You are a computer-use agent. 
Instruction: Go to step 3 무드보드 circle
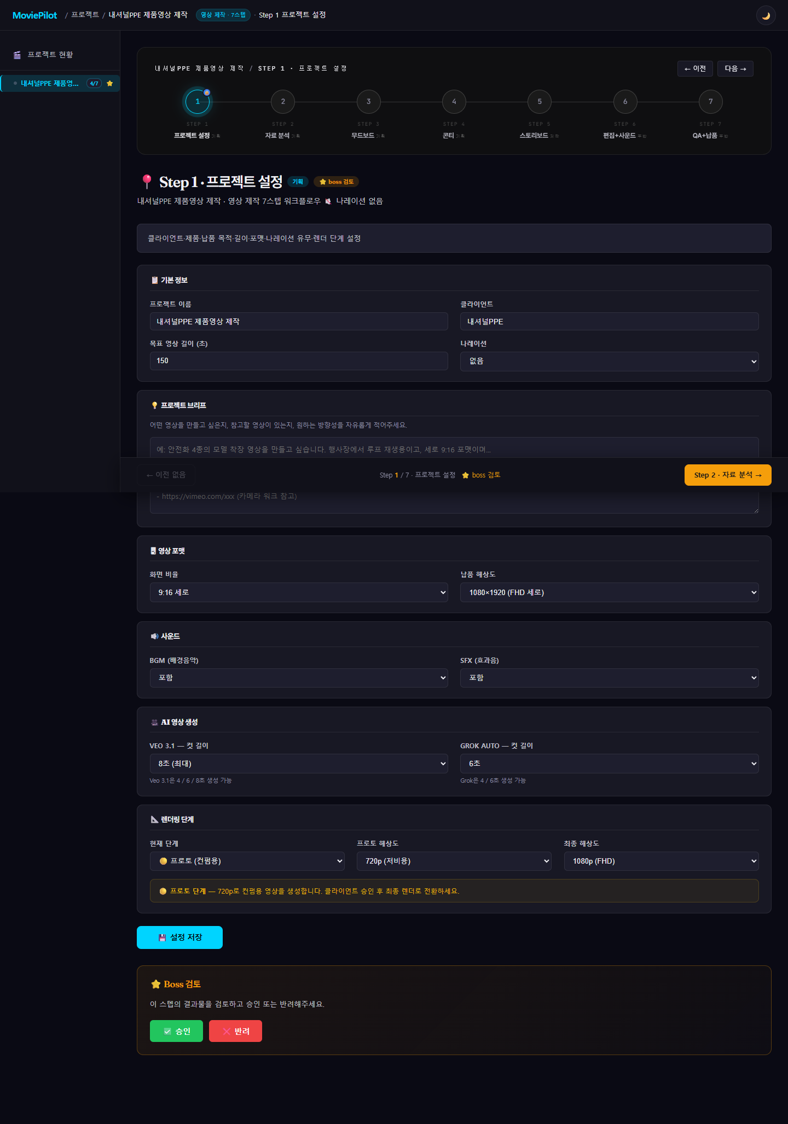tap(369, 101)
